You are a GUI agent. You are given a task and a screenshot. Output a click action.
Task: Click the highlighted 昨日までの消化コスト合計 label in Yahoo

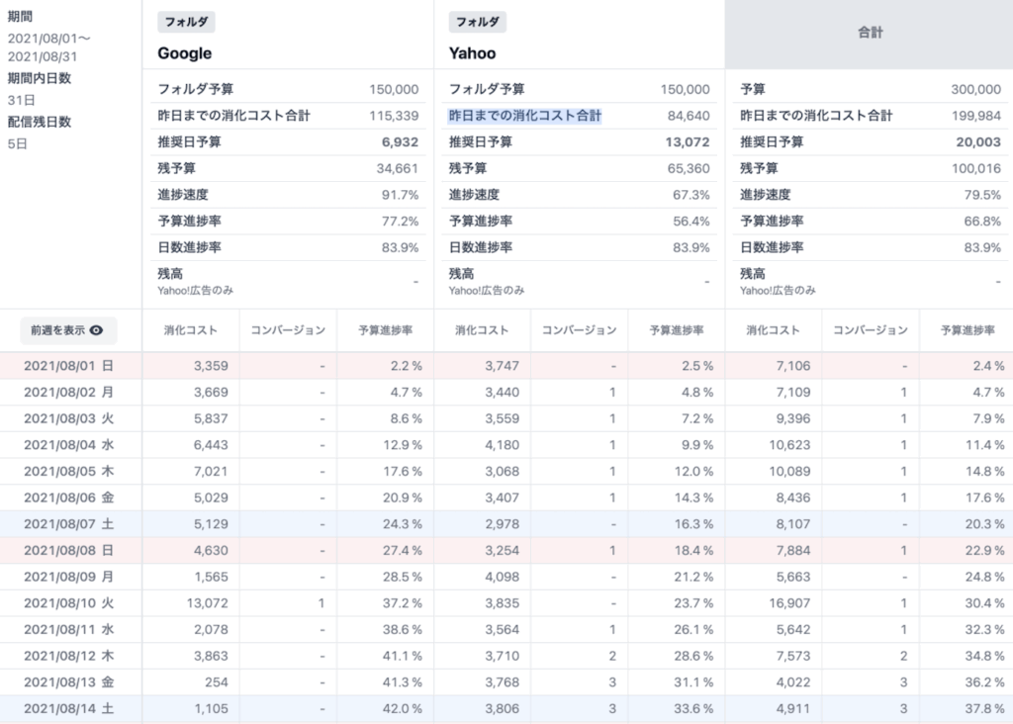point(525,116)
